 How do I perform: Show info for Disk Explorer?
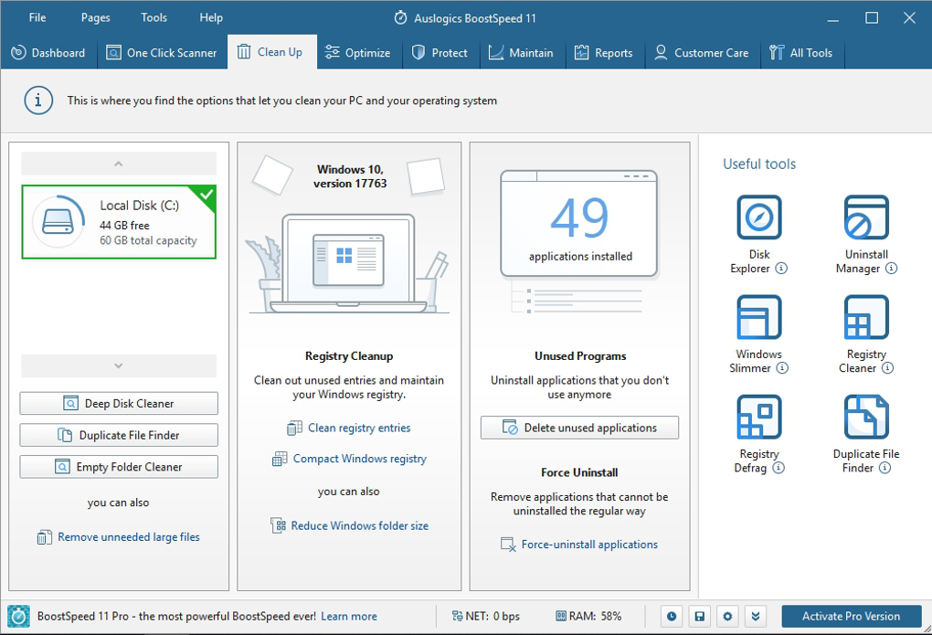781,268
